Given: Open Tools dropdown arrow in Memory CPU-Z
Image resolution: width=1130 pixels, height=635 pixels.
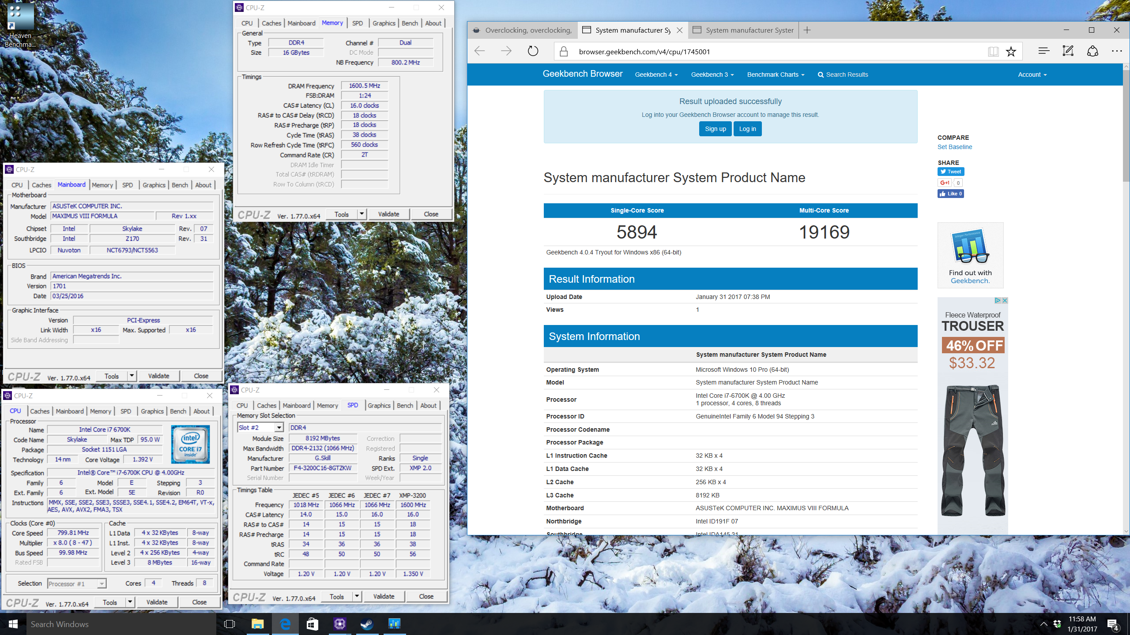Looking at the screenshot, I should coord(362,214).
